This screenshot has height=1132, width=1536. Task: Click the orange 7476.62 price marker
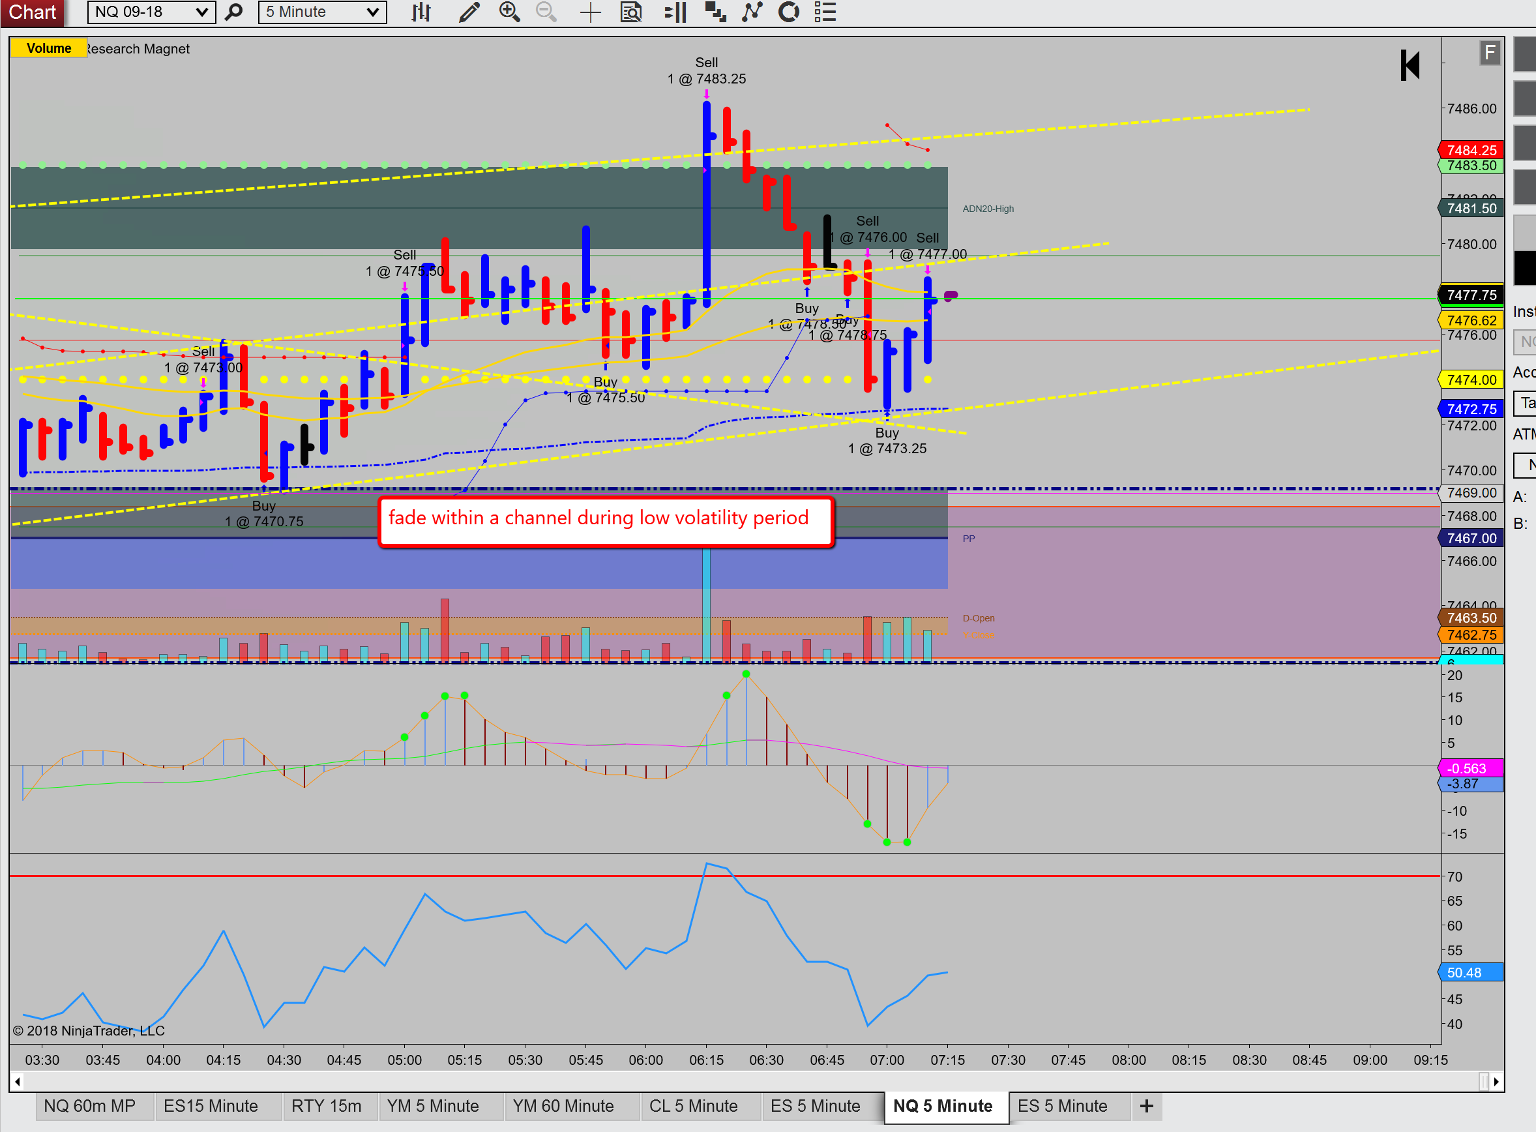pos(1471,320)
